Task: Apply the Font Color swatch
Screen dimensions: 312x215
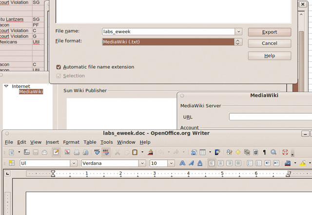Action: [x=288, y=163]
